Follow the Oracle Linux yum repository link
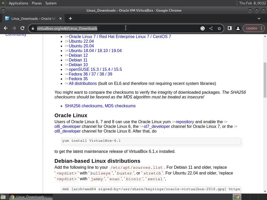Screen dimensions: 267x200 pyautogui.click(x=185, y=122)
